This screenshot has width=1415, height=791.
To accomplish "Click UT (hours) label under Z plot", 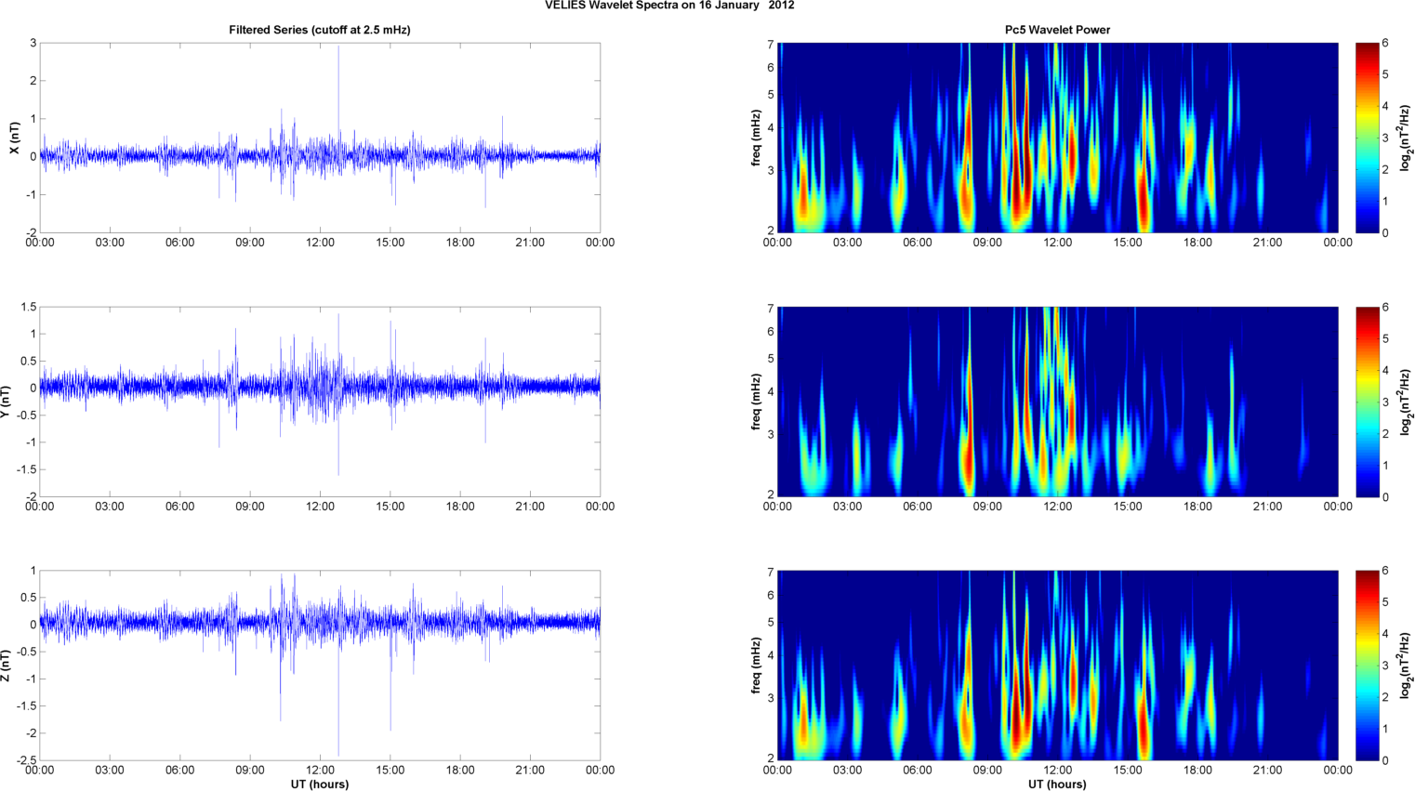I will pos(320,784).
